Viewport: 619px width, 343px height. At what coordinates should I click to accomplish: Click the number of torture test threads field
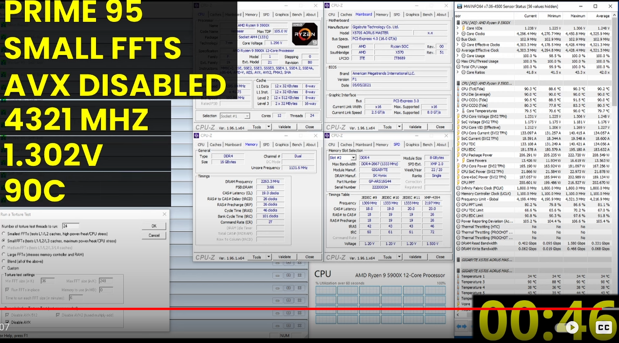(71, 226)
